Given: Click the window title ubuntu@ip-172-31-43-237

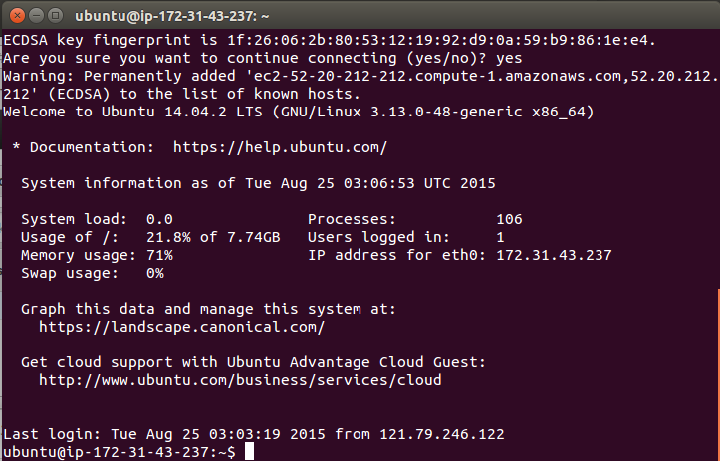Looking at the screenshot, I should 171,16.
